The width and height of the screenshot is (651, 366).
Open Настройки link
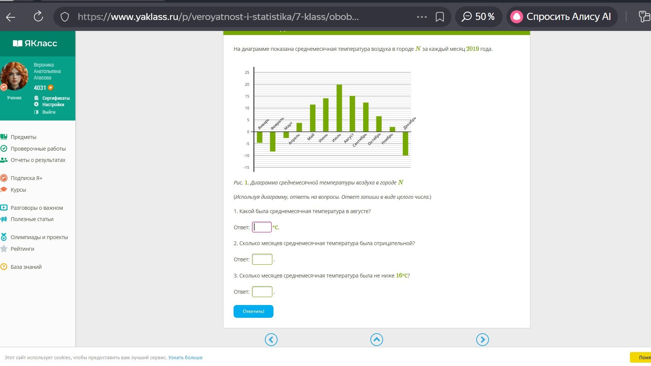[x=53, y=105]
